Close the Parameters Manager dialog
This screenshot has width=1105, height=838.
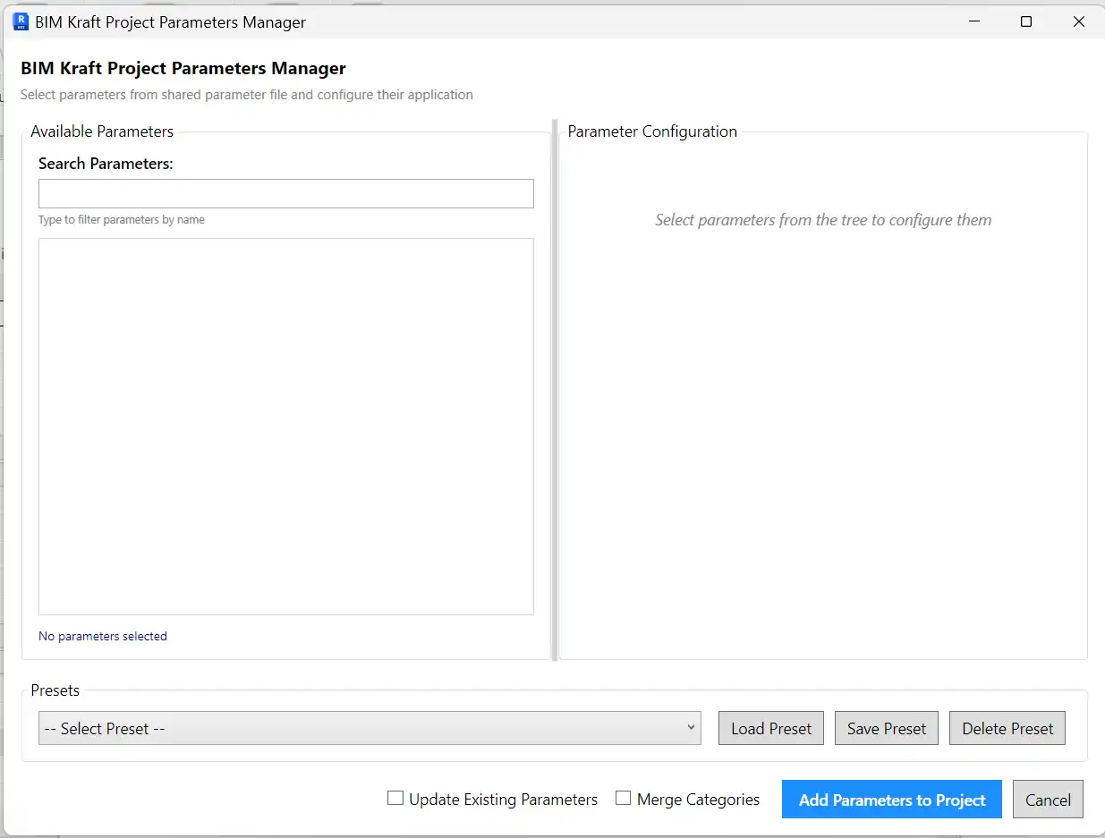click(1078, 22)
